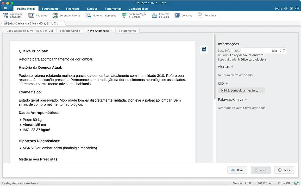This screenshot has height=186, width=301.
Task: Click the Grava button
Action: [237, 170]
